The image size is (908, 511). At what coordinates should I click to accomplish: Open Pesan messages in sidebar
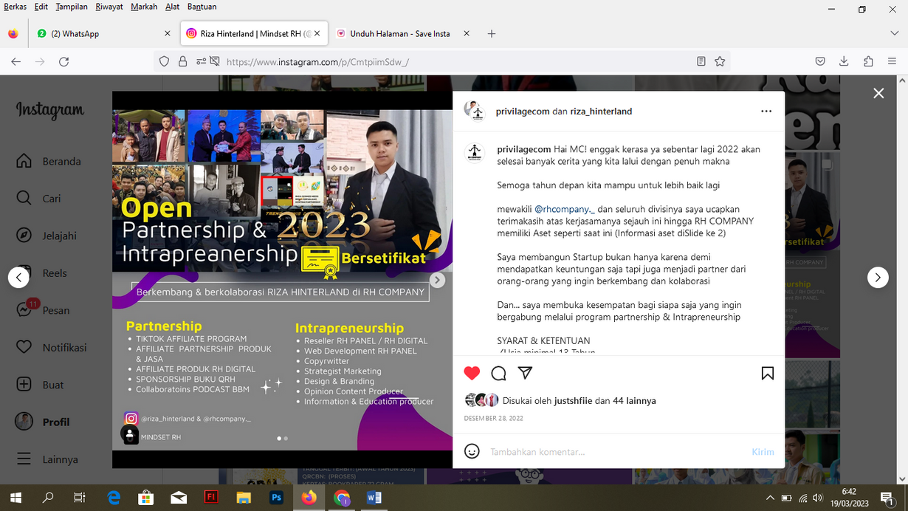[x=55, y=310]
